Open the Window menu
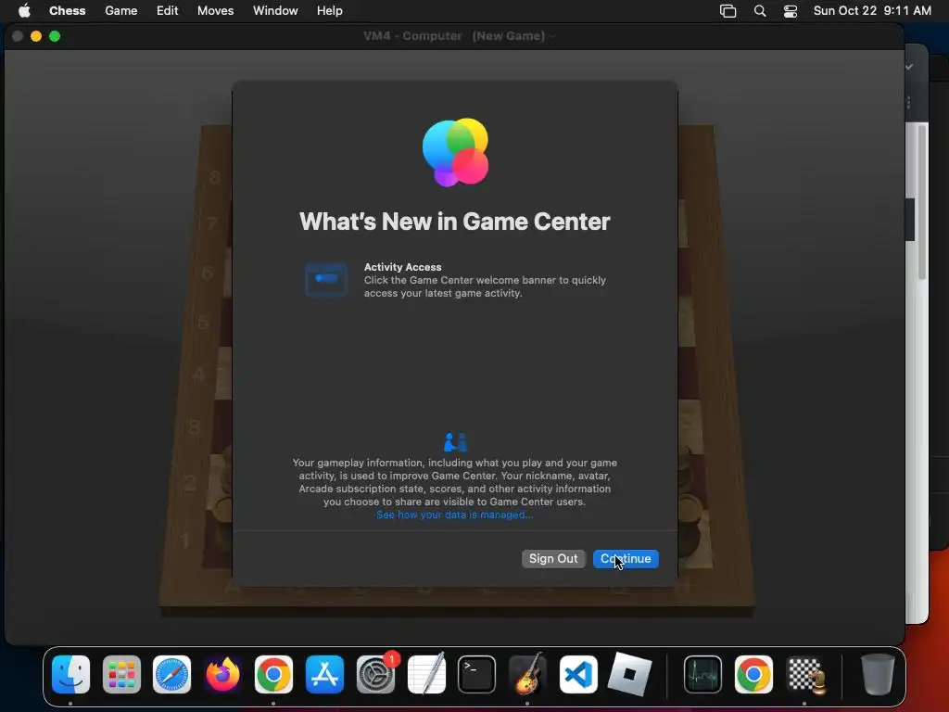The image size is (949, 712). 275,11
